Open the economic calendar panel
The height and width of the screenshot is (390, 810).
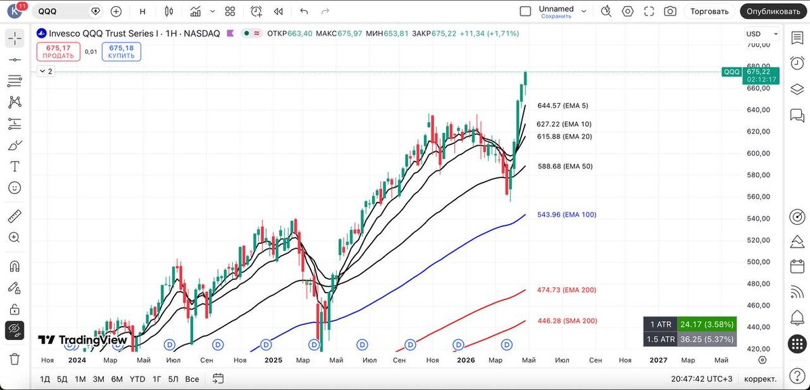click(796, 267)
